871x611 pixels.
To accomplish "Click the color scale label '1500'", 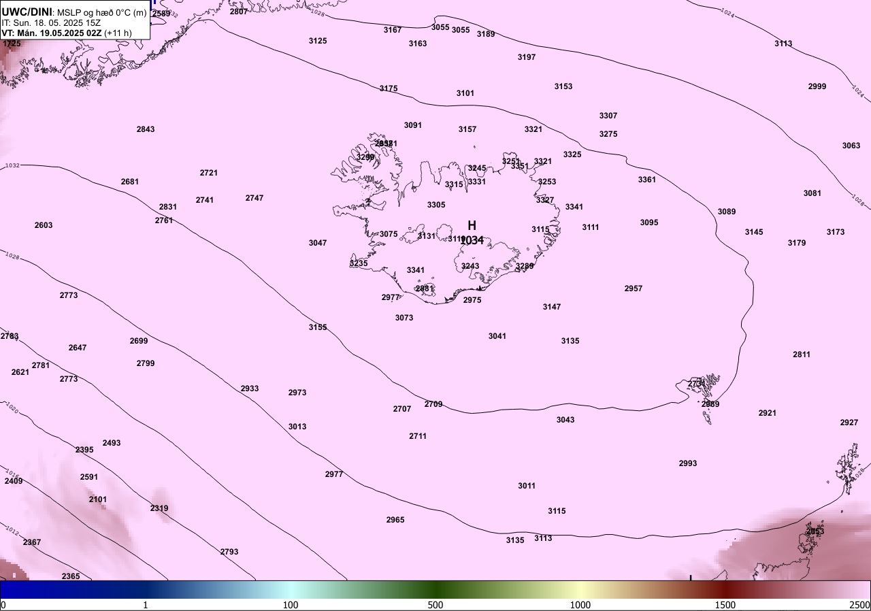I will coord(725,605).
